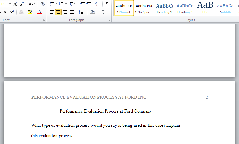
Task: Click the line starting 'What type of evaluation'
Action: click(105, 125)
